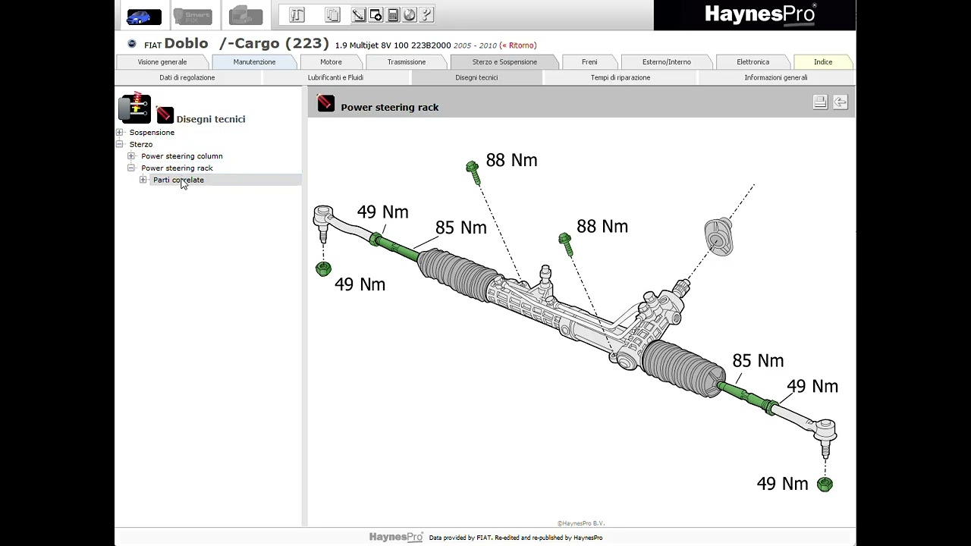Viewport: 971px width, 546px height.
Task: Open the Freni tab
Action: [589, 62]
